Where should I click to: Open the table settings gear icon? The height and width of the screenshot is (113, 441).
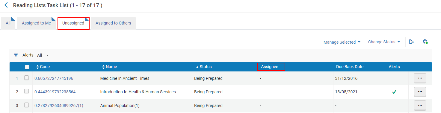[425, 42]
